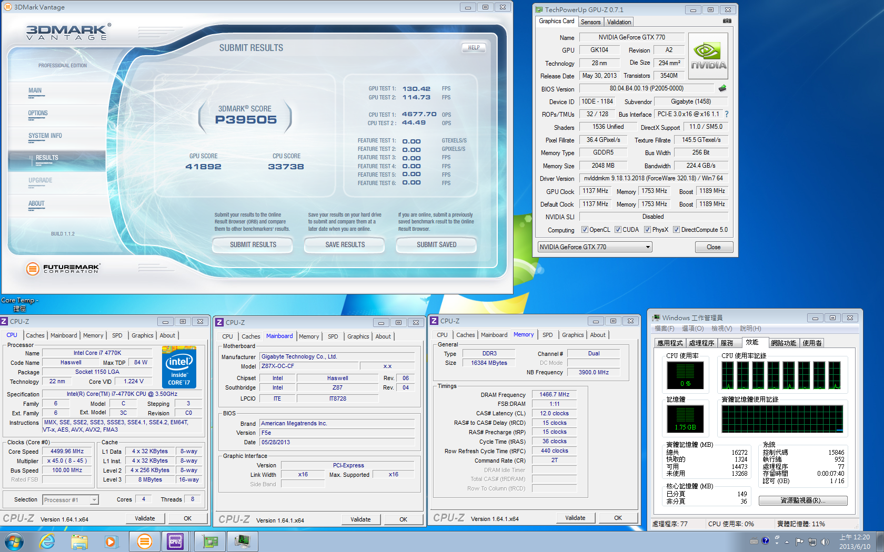Switch to Task Manager networking (網路功能) tab
This screenshot has width=884, height=552.
[783, 343]
